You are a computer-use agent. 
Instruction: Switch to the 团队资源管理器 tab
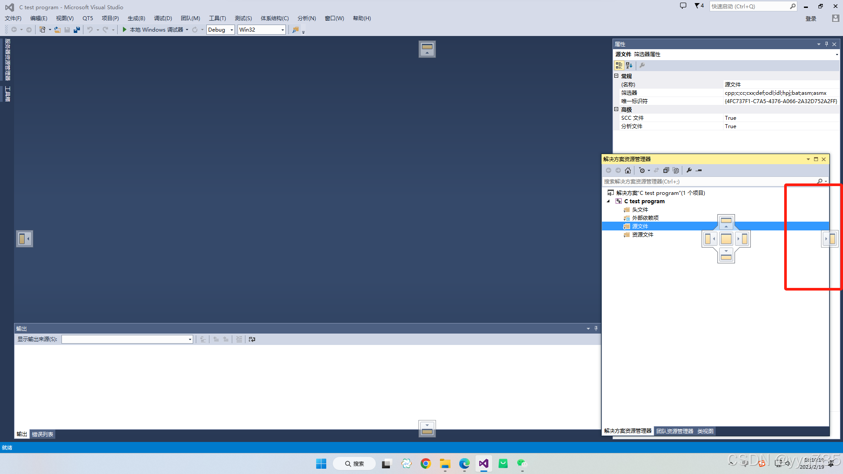(674, 431)
